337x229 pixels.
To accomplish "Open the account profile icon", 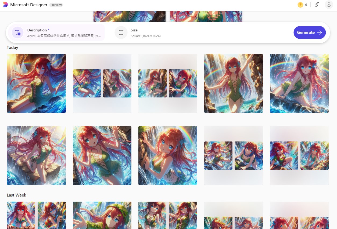I will click(x=329, y=5).
